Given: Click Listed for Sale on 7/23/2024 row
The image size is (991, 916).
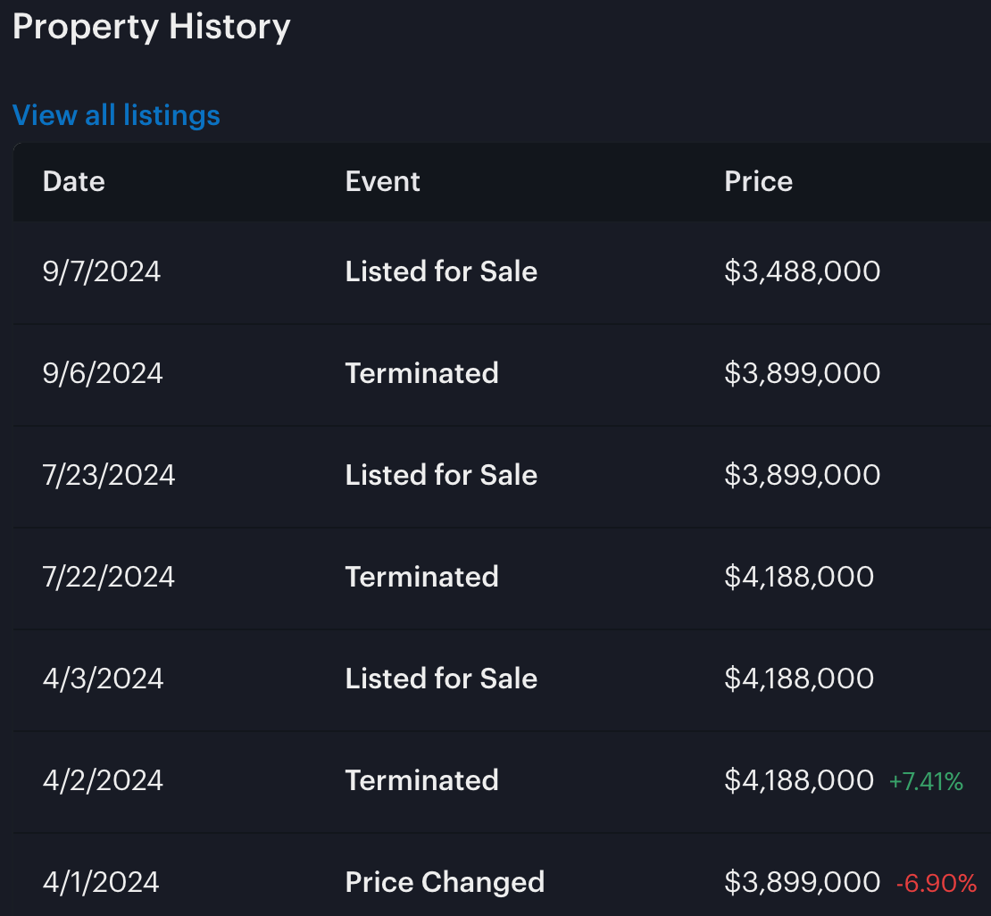Looking at the screenshot, I should pos(441,475).
